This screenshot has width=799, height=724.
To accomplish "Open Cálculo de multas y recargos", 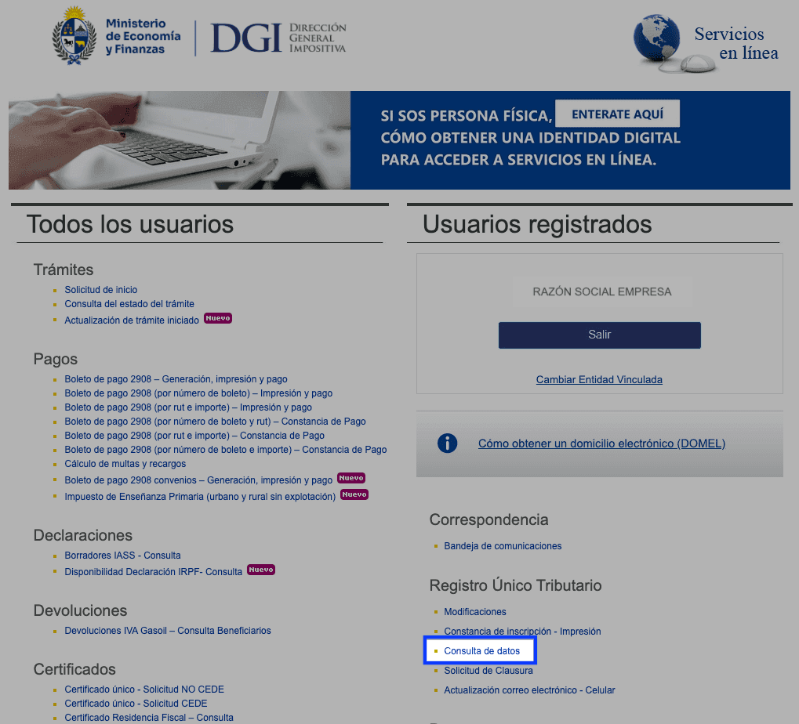I will pyautogui.click(x=125, y=464).
